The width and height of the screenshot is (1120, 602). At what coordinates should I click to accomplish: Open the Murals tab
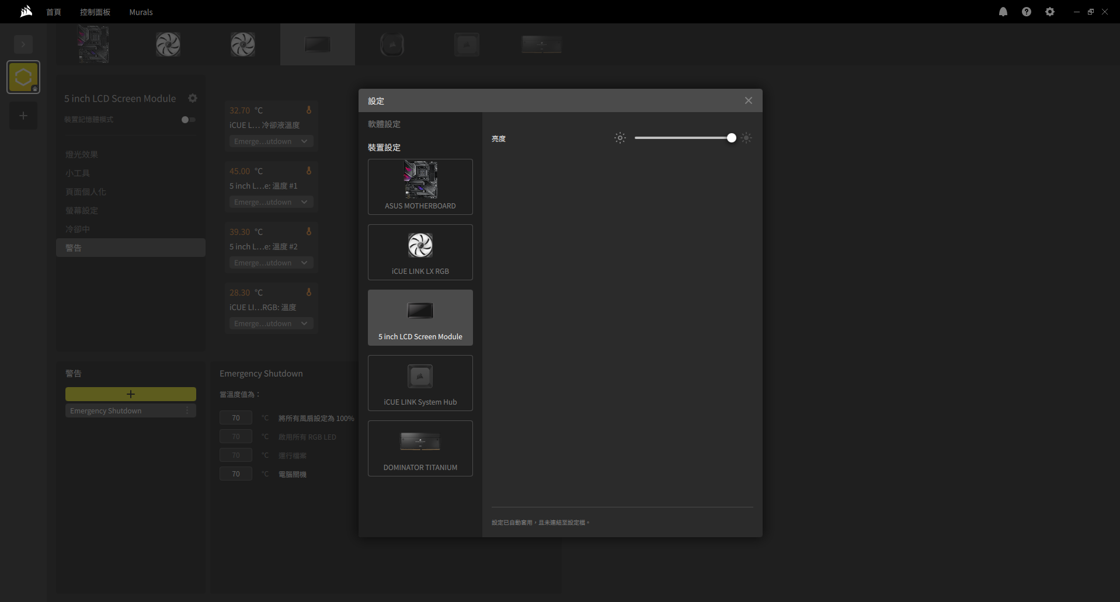pos(141,12)
